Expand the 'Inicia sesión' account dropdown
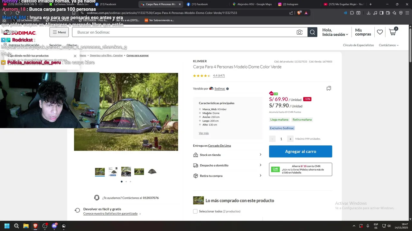Screen dimensions: 412x231 [335, 32]
